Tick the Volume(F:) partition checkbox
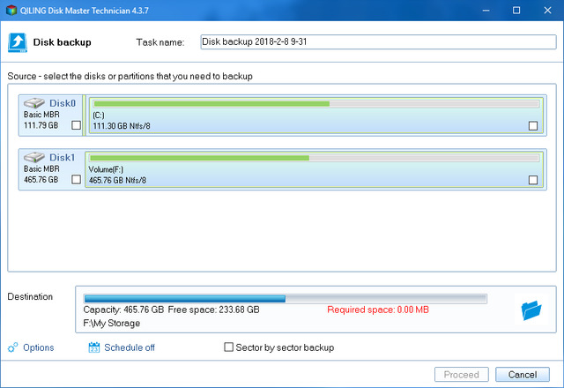This screenshot has width=564, height=388. 532,180
